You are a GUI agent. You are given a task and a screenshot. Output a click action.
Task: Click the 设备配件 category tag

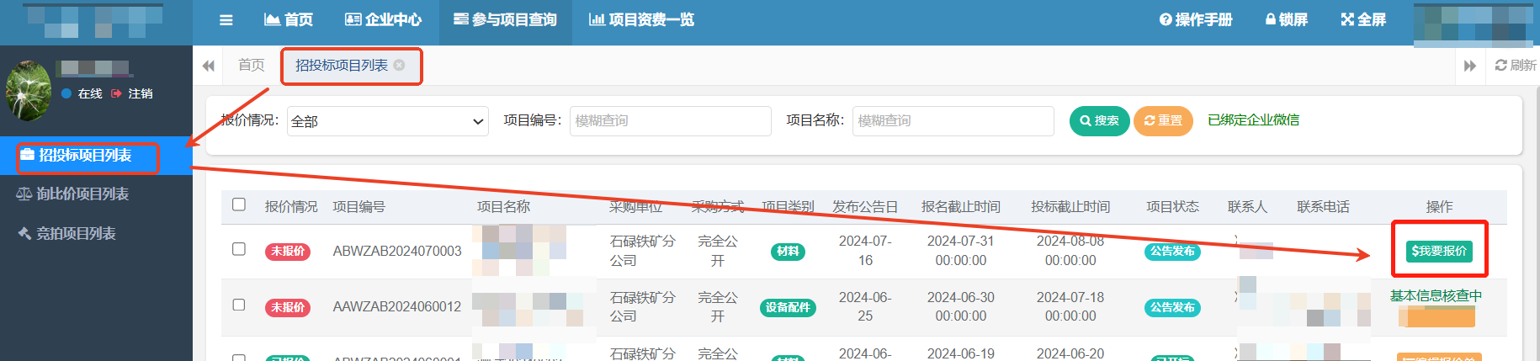coord(788,307)
